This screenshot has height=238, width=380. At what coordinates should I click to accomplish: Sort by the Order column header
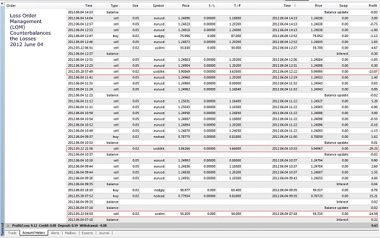[x=11, y=5]
